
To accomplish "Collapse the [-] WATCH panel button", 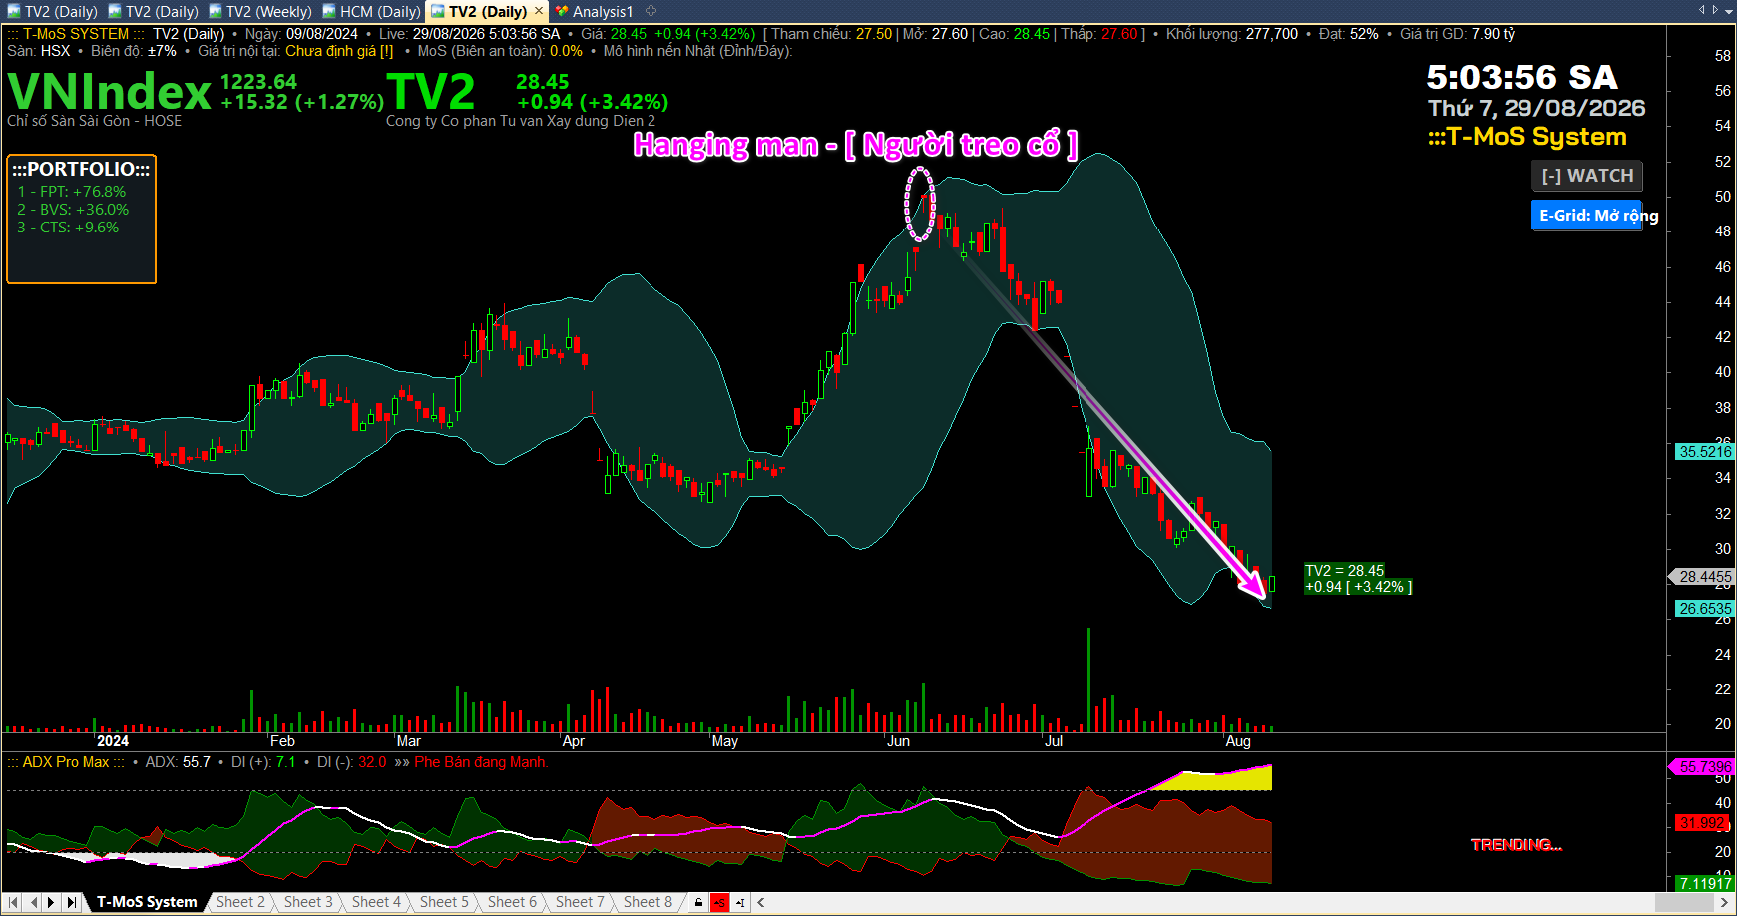I will (1586, 176).
